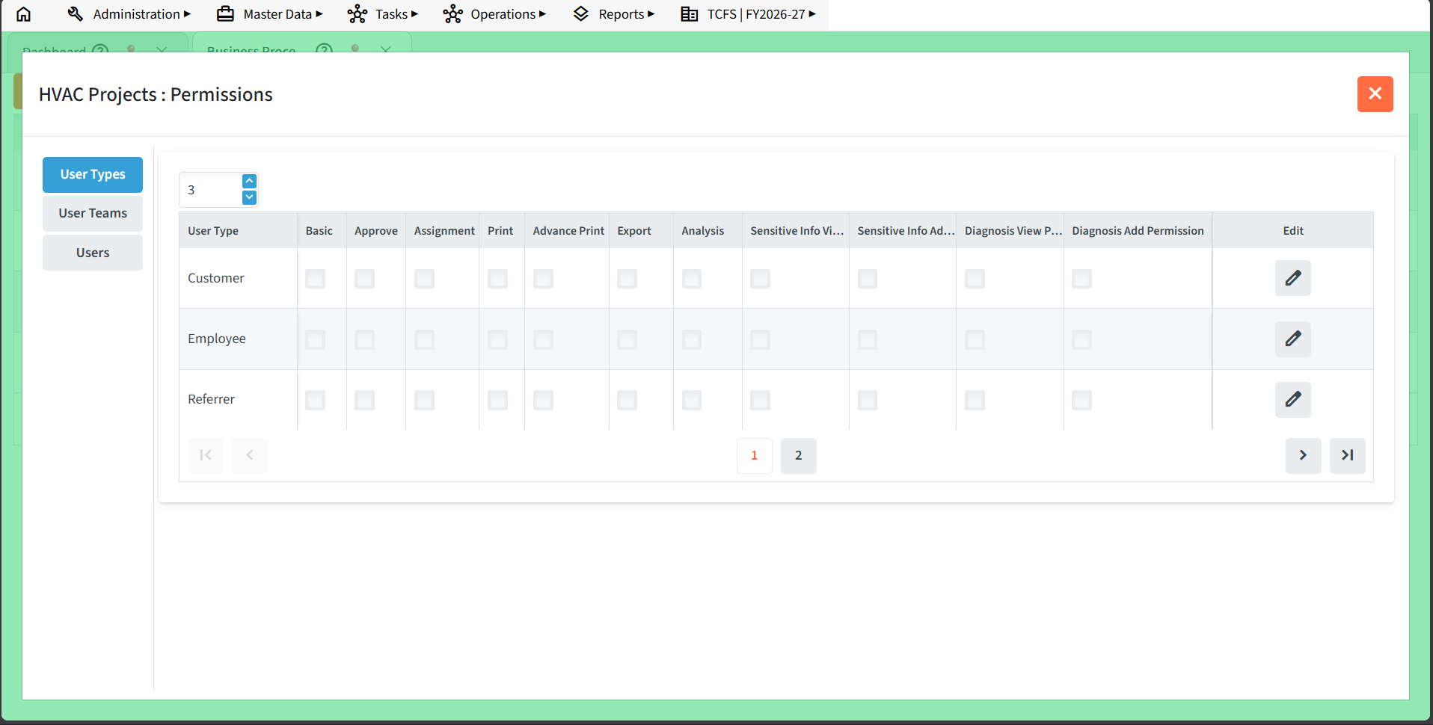Edit Referrer permissions with pencil icon
The height and width of the screenshot is (725, 1433).
coord(1293,399)
